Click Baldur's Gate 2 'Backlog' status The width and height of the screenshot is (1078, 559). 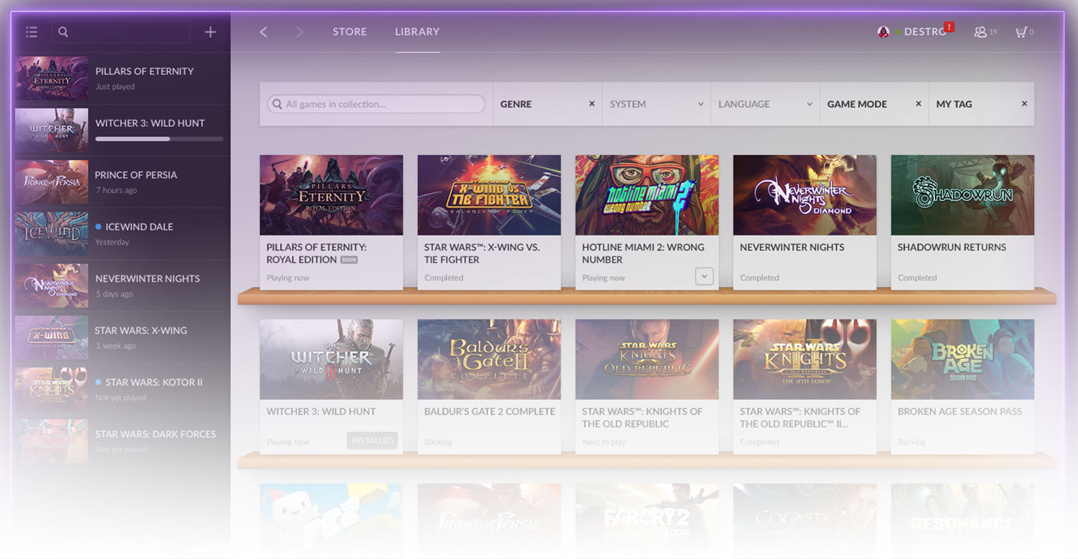438,442
